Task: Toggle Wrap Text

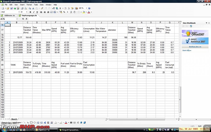Action: [51, 12]
